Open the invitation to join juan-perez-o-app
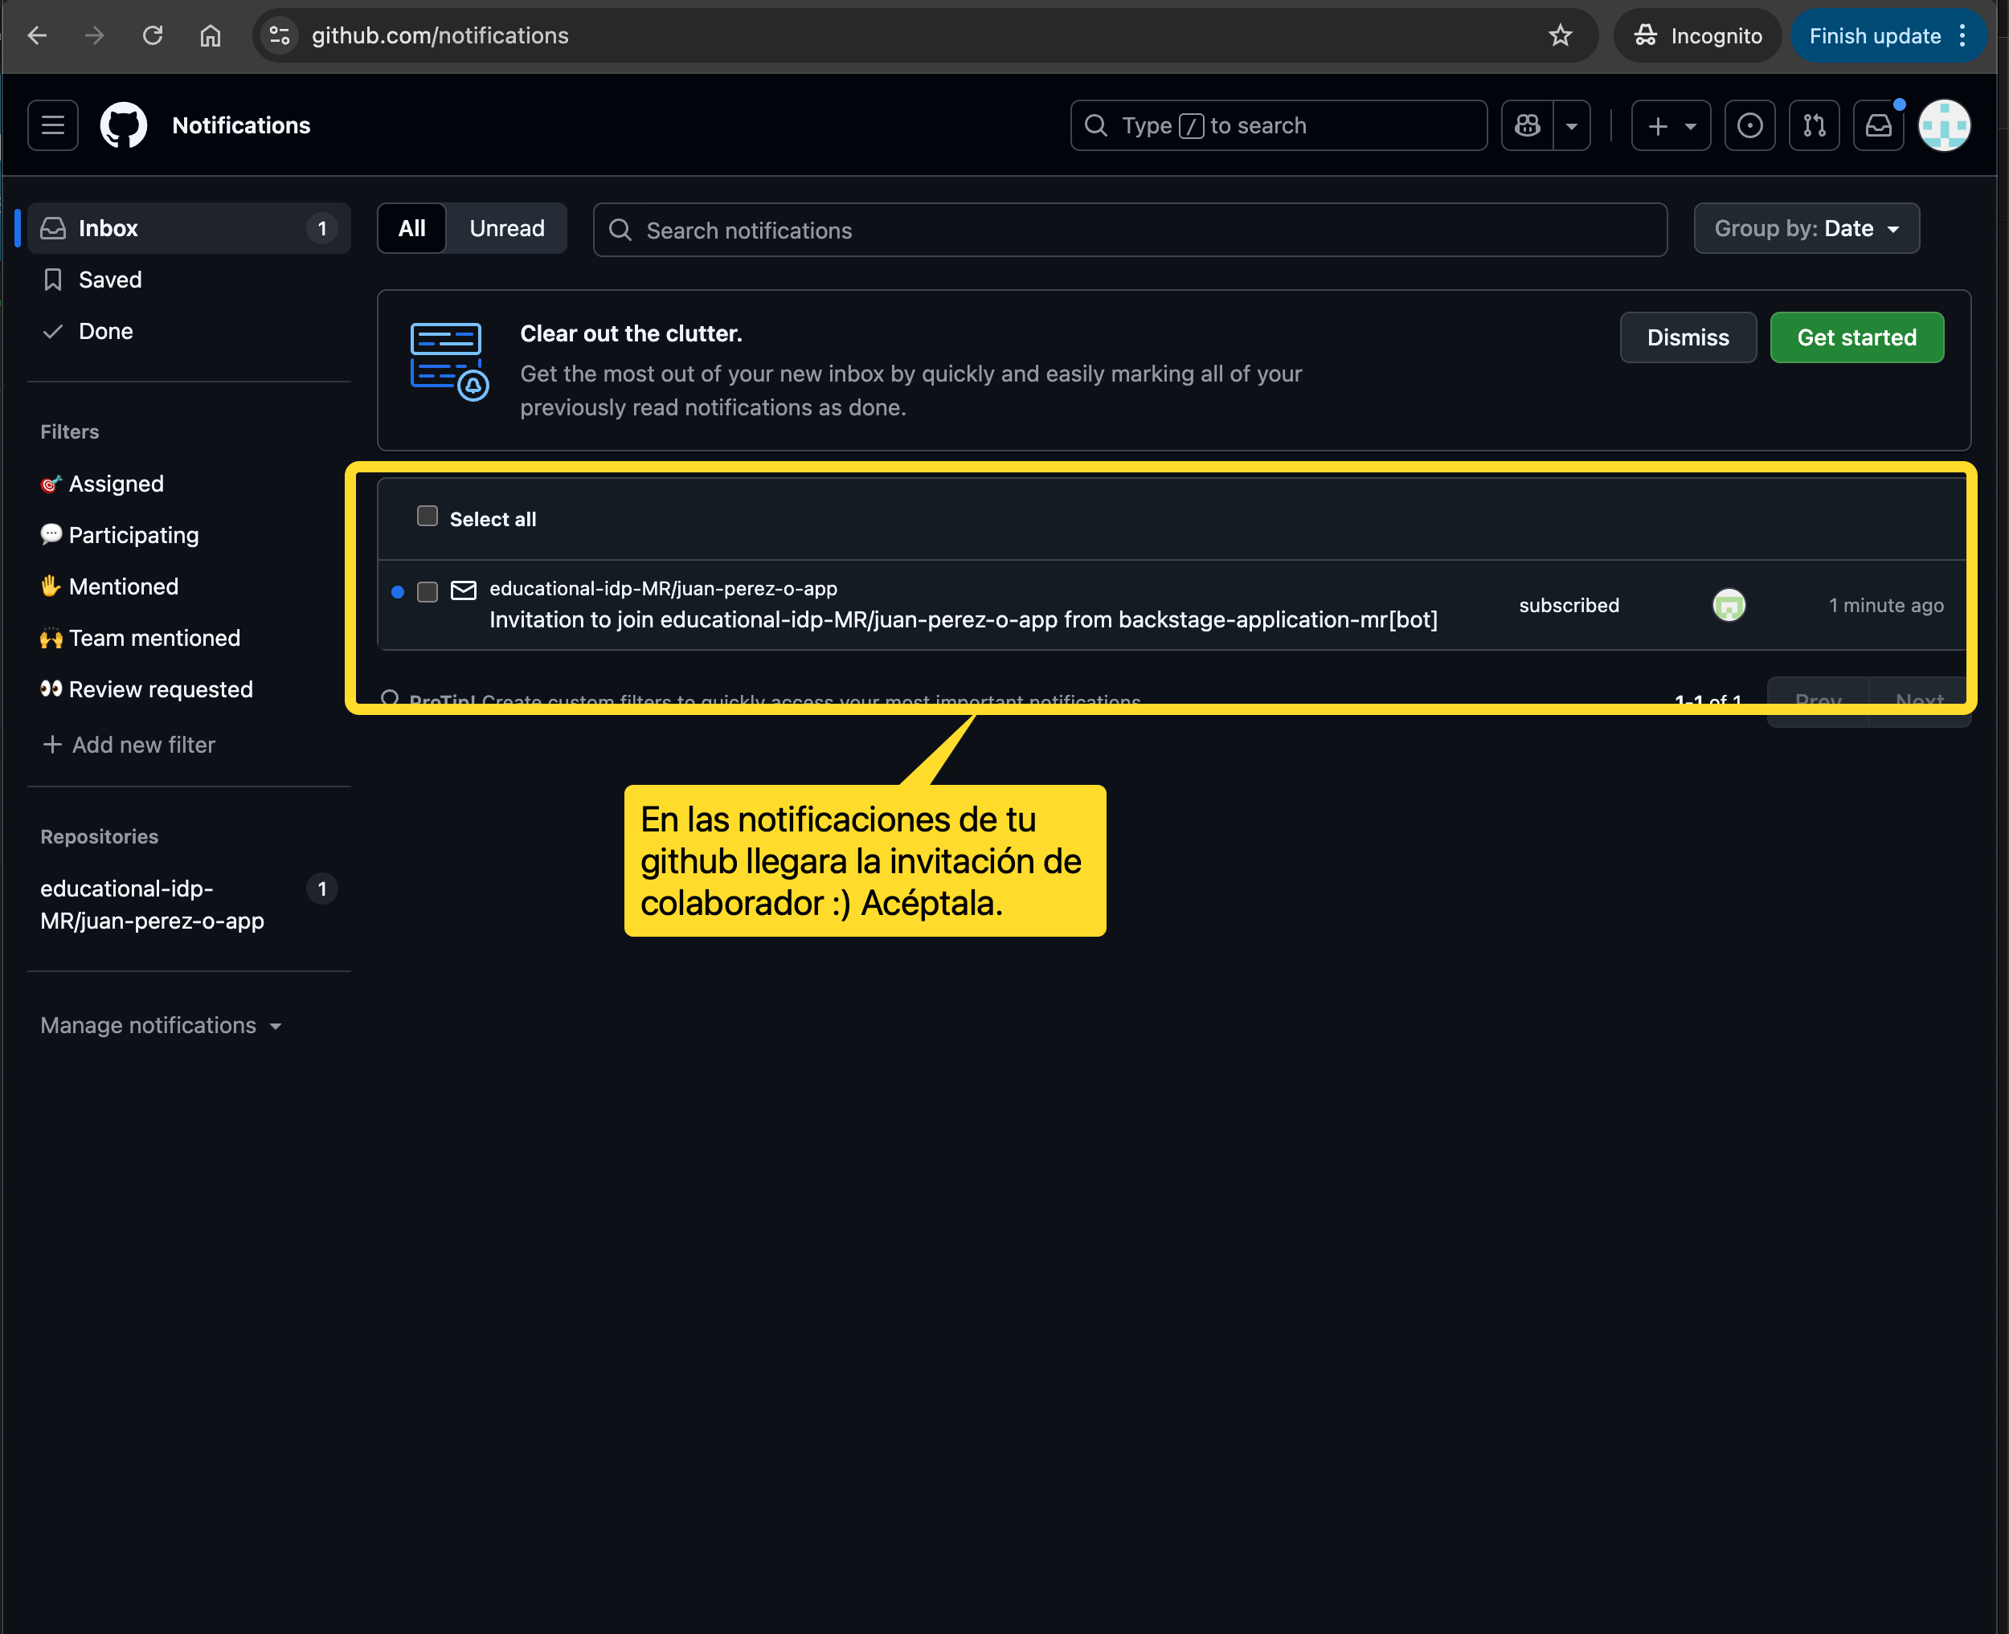This screenshot has width=2009, height=1634. coord(962,619)
